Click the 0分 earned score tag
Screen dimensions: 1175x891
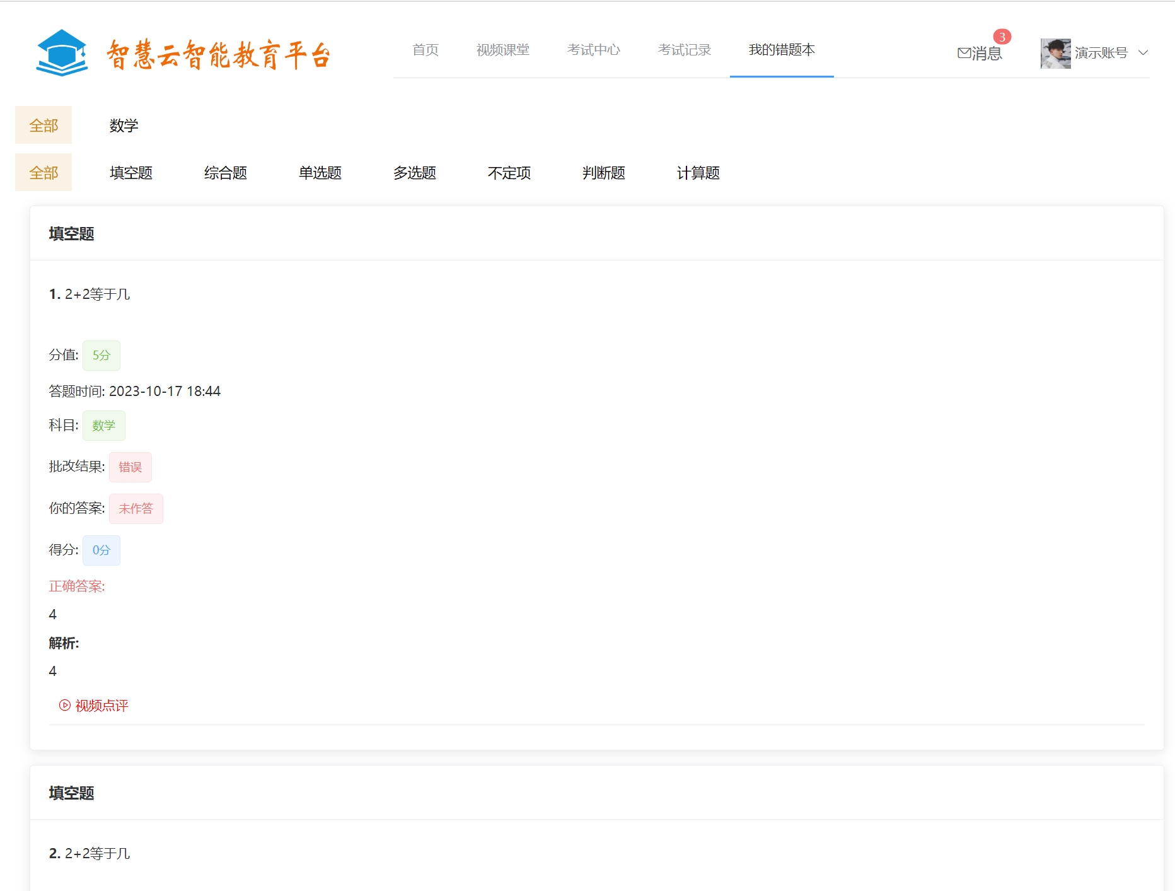(101, 550)
